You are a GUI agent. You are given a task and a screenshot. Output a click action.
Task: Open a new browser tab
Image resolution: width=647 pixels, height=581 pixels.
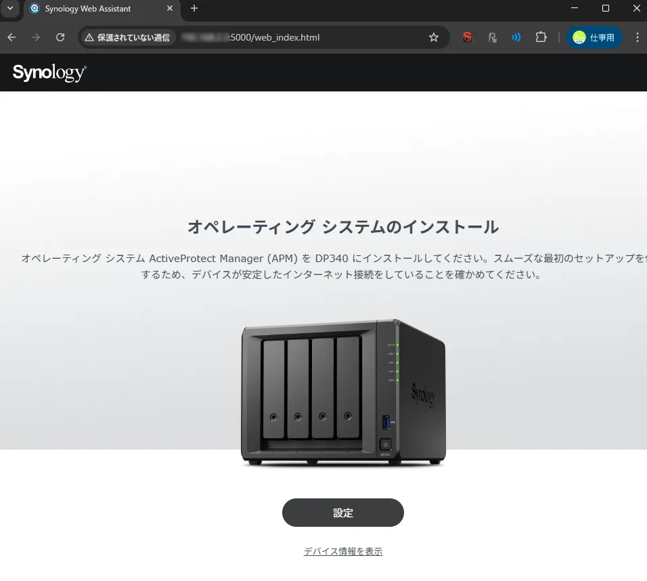click(194, 9)
